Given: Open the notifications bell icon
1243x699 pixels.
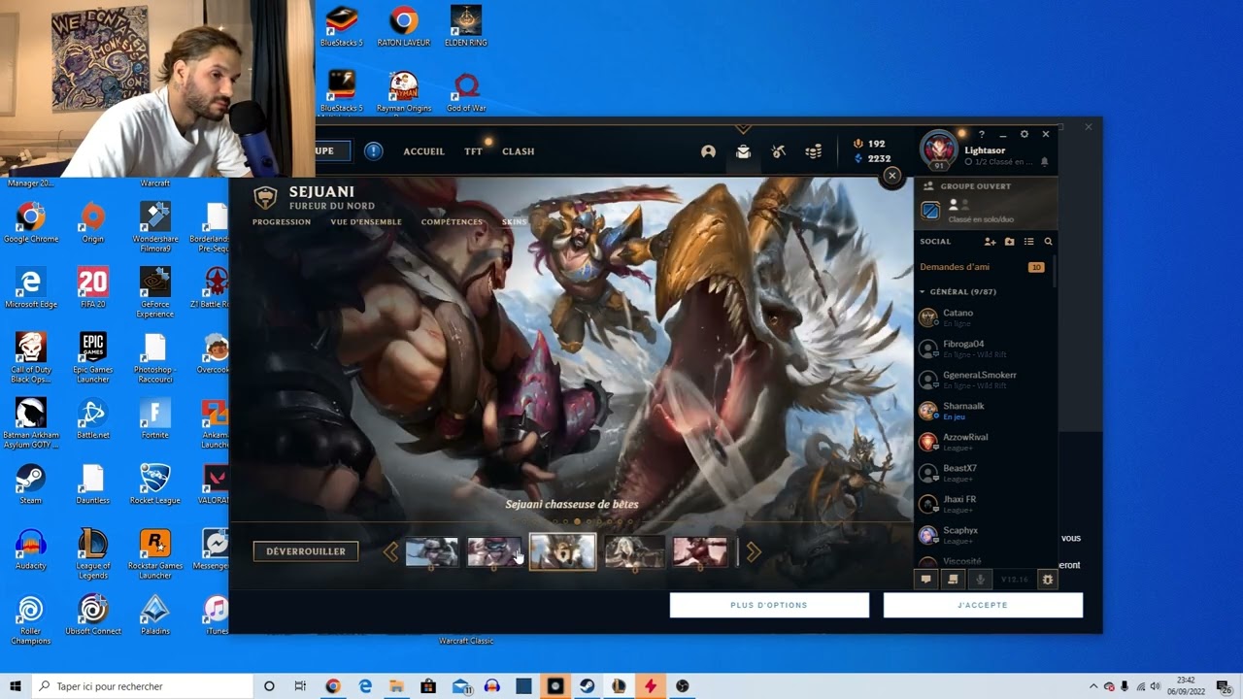Looking at the screenshot, I should (x=1045, y=162).
